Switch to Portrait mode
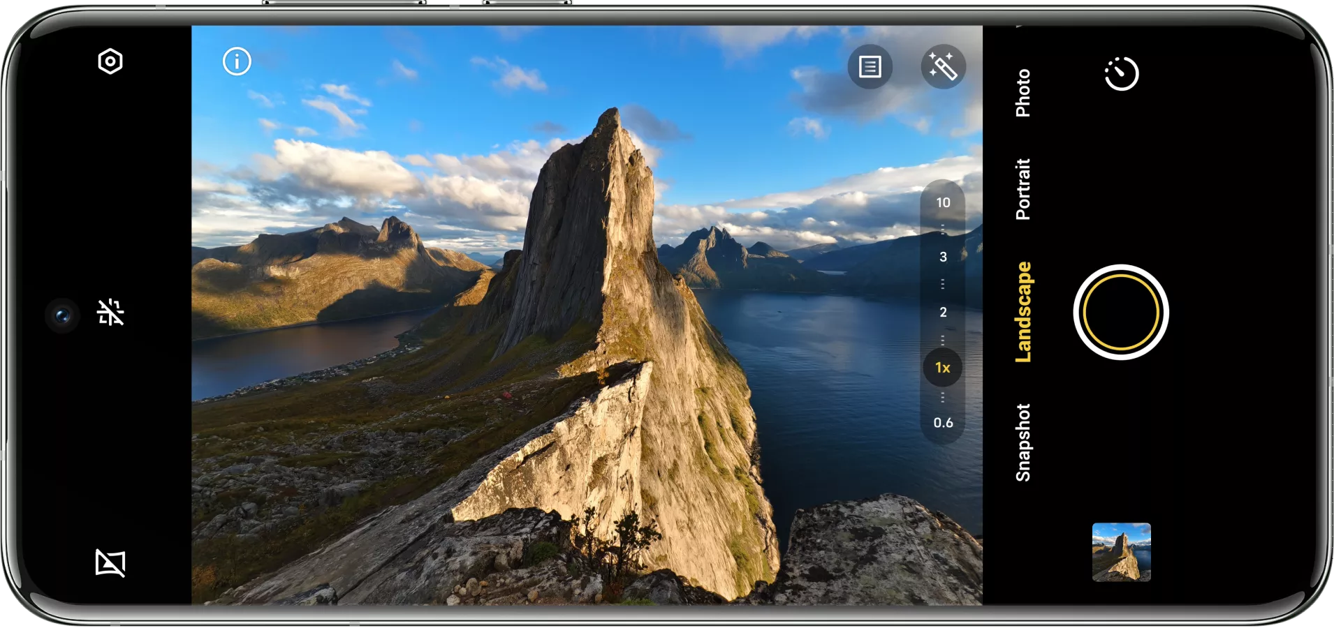Screen dimensions: 1334x628 (x=1023, y=189)
